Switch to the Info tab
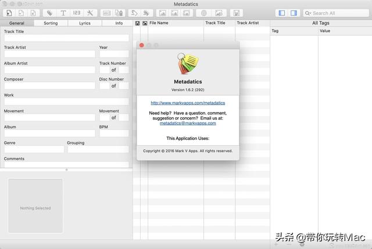The image size is (372, 249). pos(117,23)
